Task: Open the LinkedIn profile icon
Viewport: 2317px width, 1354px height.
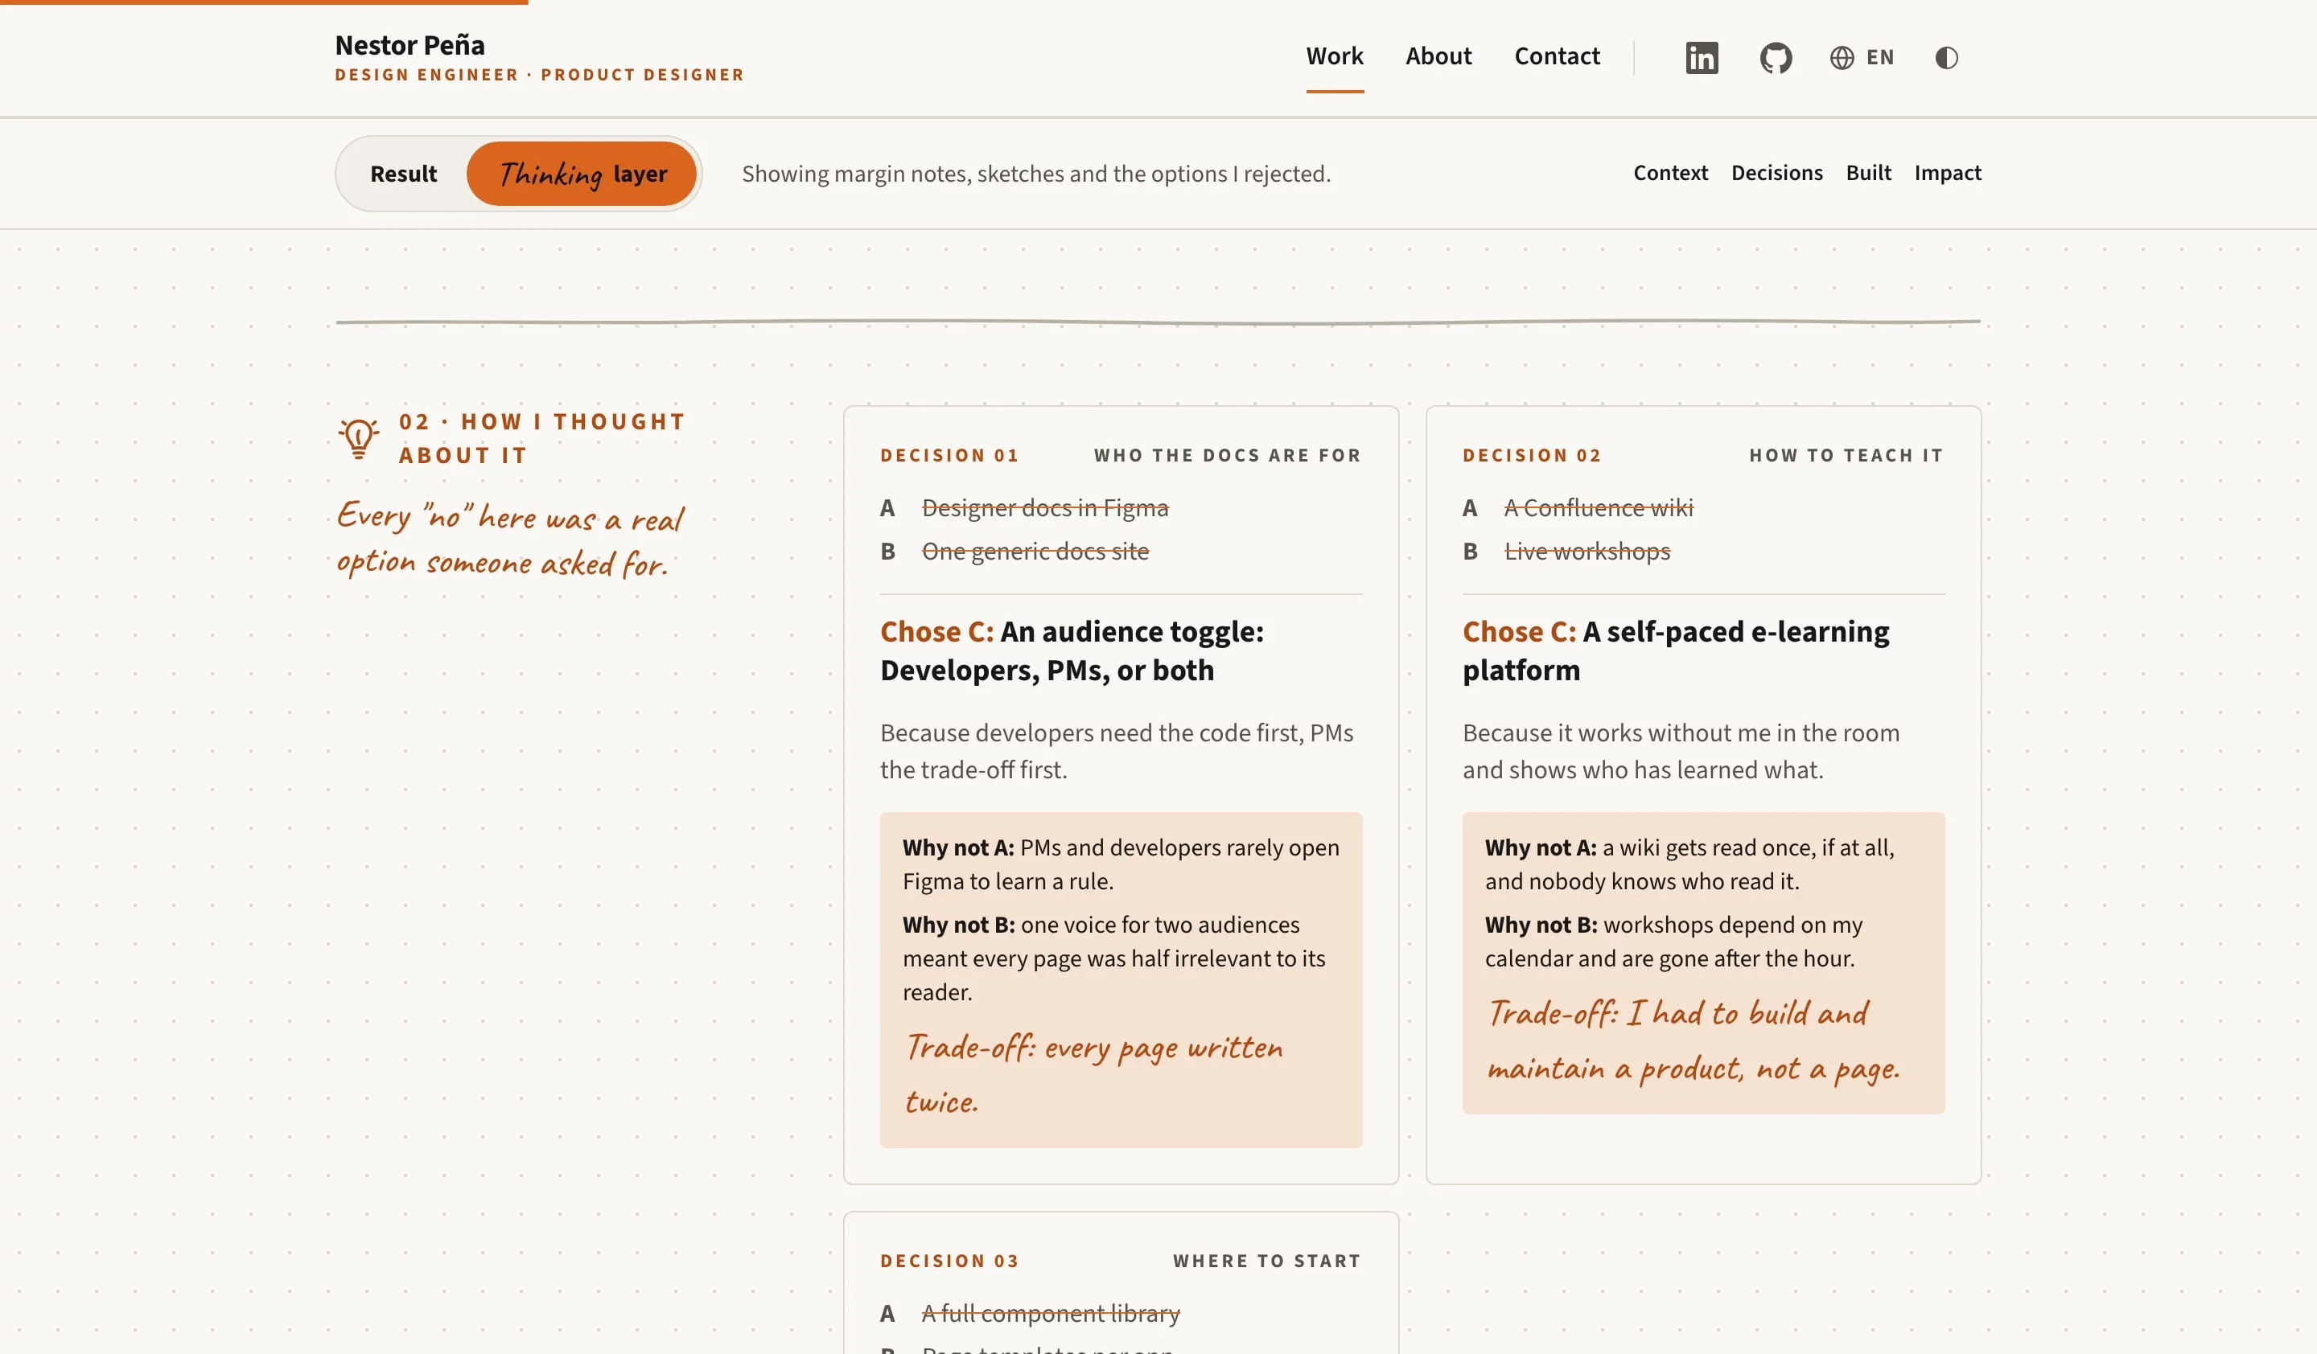Action: point(1701,58)
